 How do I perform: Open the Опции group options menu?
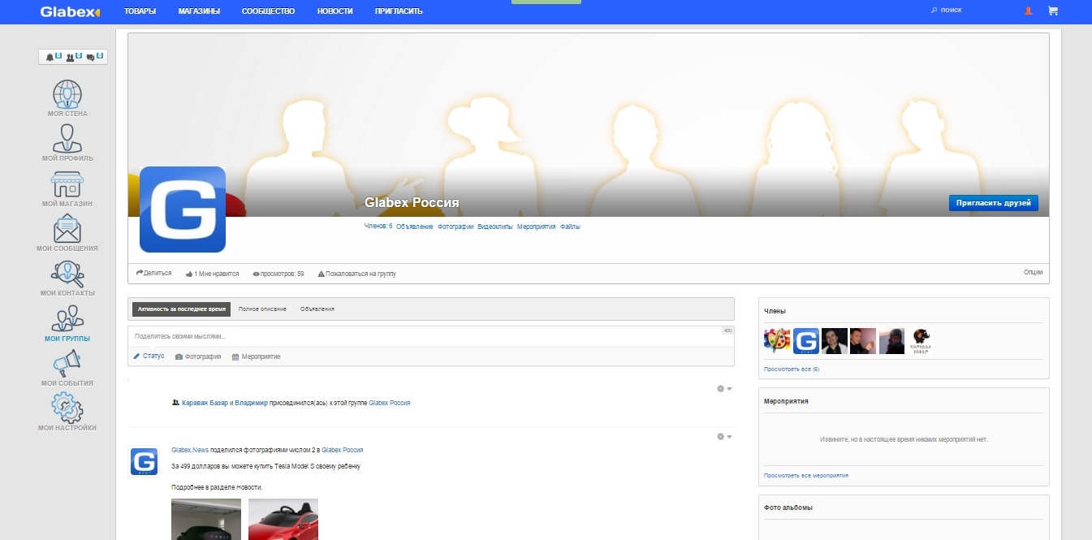1033,273
